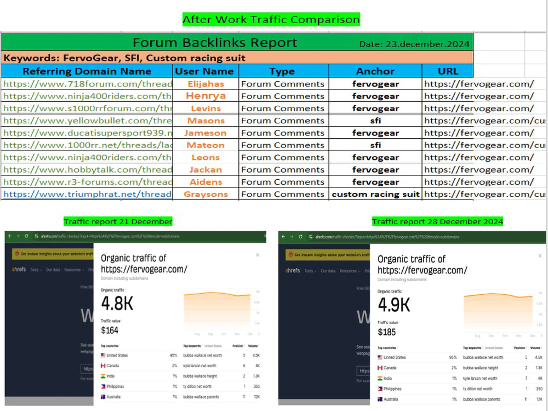
Task: Select user name cell Graysons
Action: pos(206,194)
